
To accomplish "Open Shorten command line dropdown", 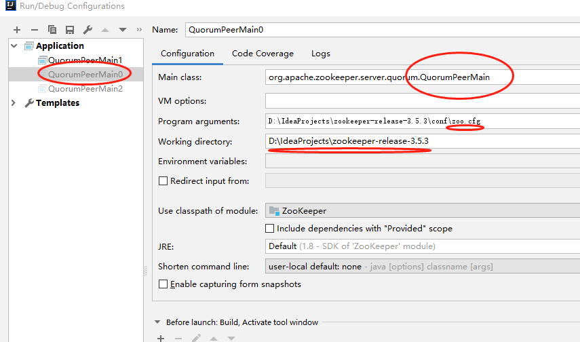I will click(x=423, y=267).
